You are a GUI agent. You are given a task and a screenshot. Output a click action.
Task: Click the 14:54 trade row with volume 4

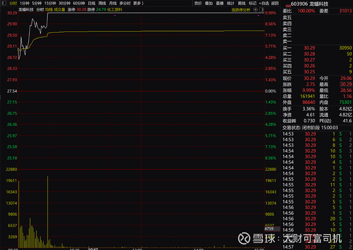coord(317,162)
